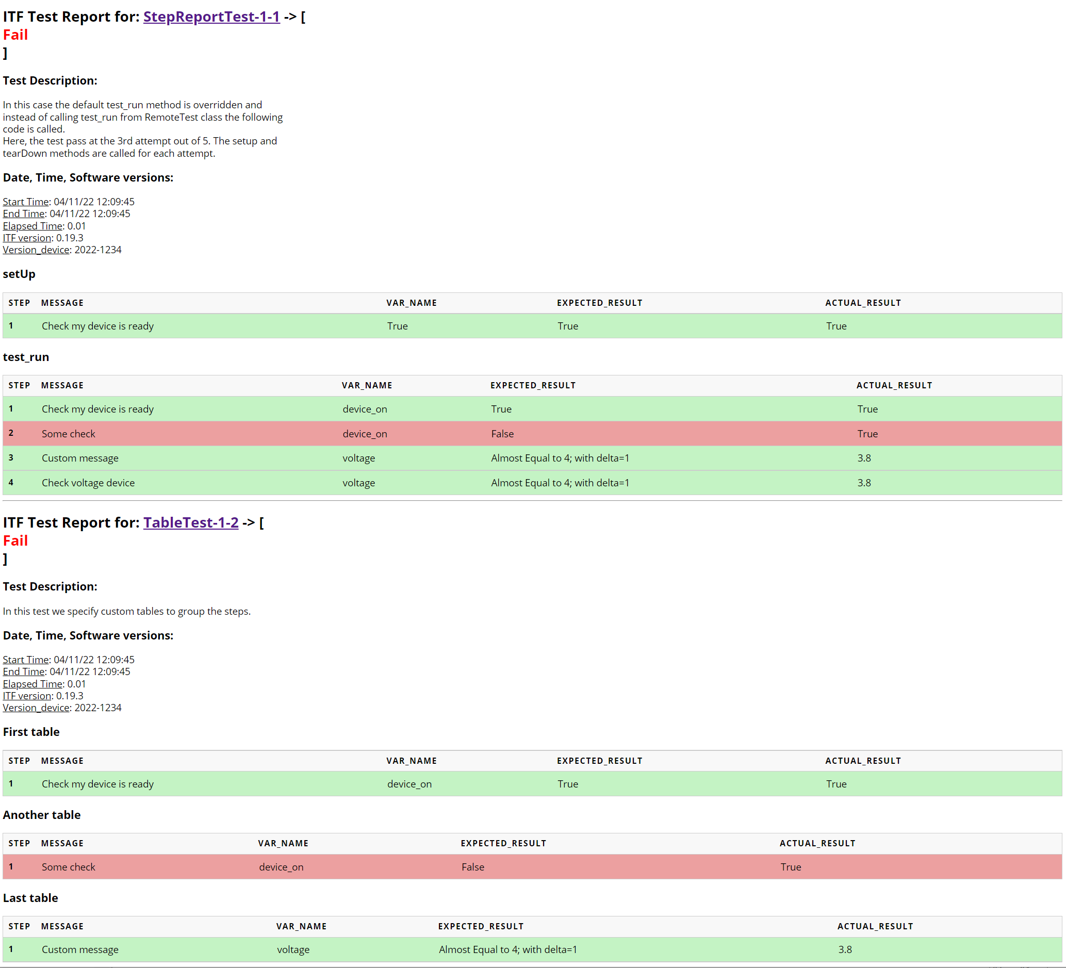
Task: Click Start Time label in first report
Action: point(26,202)
